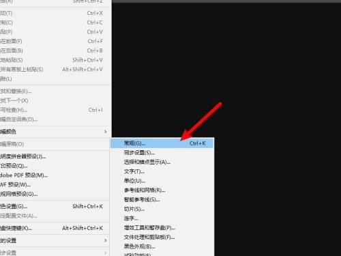Choose 指定配置文件(A) menu item
The width and height of the screenshot is (341, 256).
tap(55, 216)
